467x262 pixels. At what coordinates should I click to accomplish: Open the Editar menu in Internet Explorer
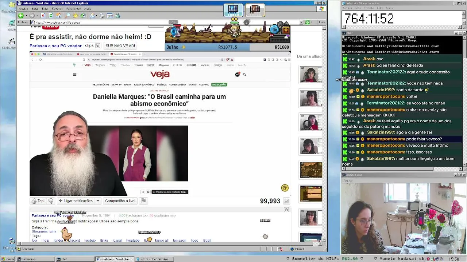[35, 9]
